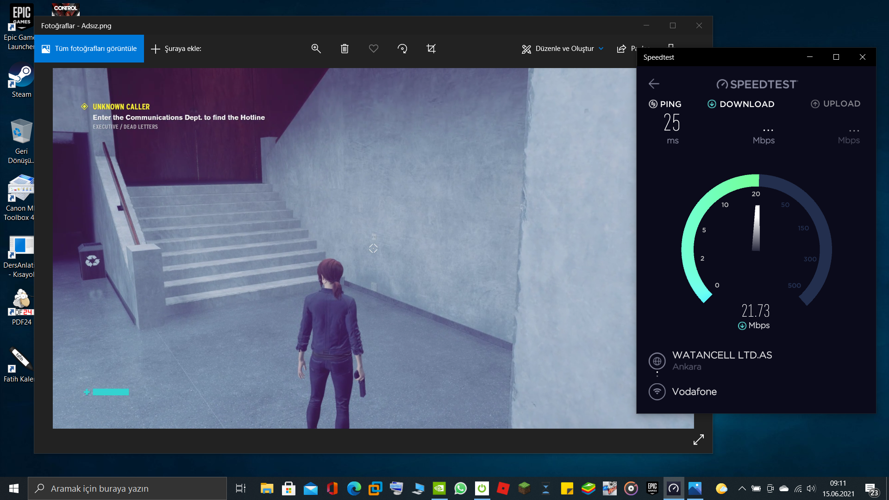The height and width of the screenshot is (500, 889).
Task: Select the crop tool icon
Action: [x=431, y=49]
